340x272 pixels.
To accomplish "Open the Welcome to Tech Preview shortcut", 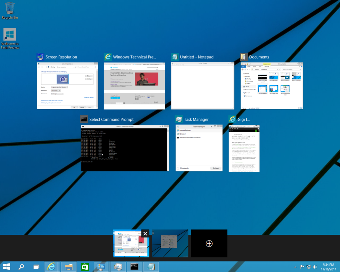I will click(x=10, y=39).
